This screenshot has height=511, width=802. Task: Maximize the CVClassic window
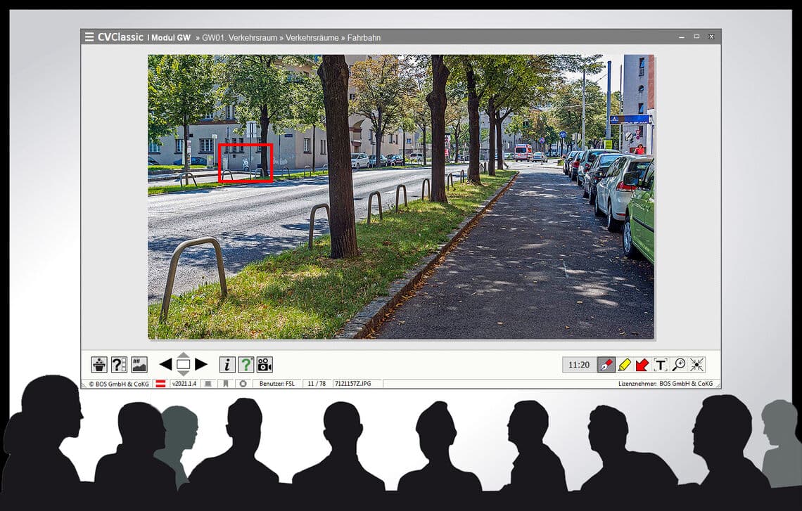[x=696, y=37]
